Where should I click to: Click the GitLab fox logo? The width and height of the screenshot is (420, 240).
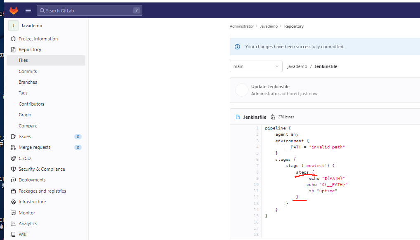click(14, 10)
